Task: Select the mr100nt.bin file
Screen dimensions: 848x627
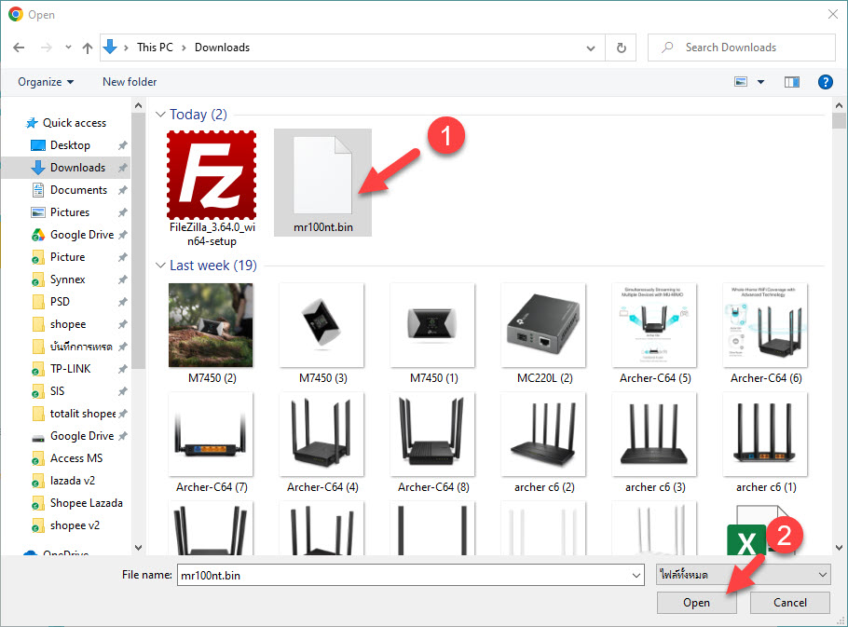Action: tap(322, 183)
